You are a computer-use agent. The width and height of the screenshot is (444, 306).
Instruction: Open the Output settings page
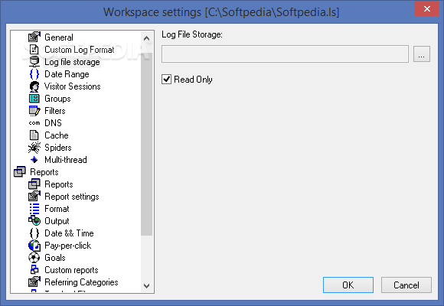(57, 221)
